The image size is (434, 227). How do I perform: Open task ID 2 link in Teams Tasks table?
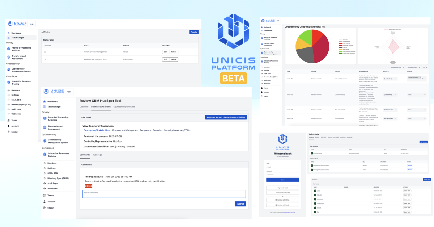click(x=45, y=59)
